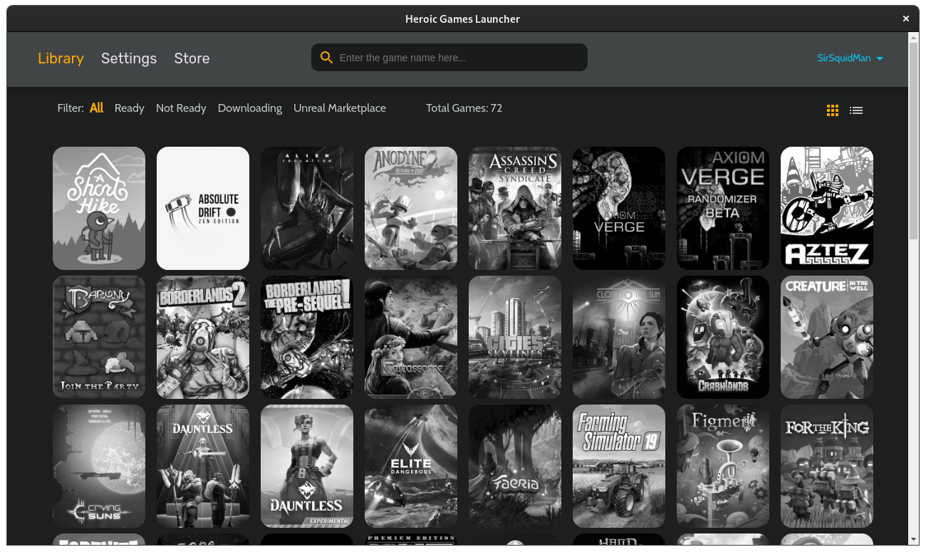Screen dimensions: 926x552
Task: Open the Library tab
Action: 61,58
